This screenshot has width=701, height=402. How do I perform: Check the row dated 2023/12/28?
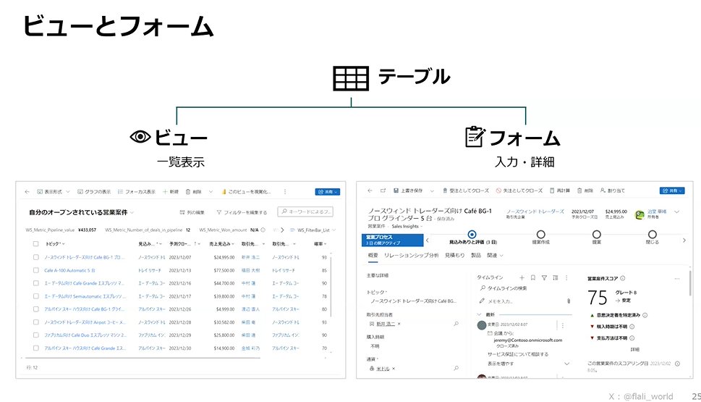tap(35, 322)
